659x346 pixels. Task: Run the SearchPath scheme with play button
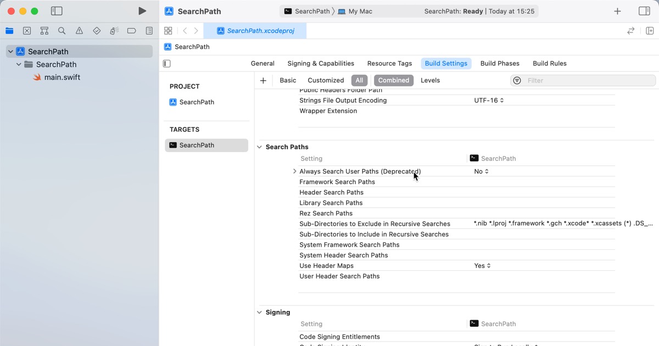[x=142, y=11]
